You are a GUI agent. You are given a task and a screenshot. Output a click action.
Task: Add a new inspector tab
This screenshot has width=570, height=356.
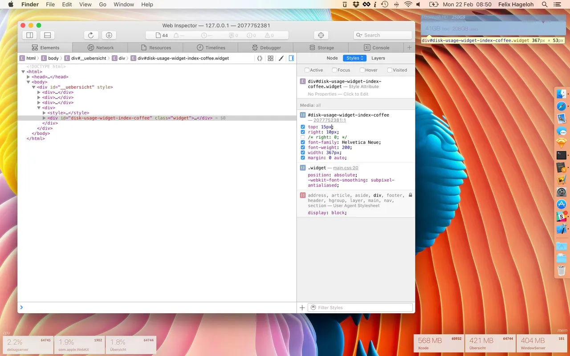point(409,48)
